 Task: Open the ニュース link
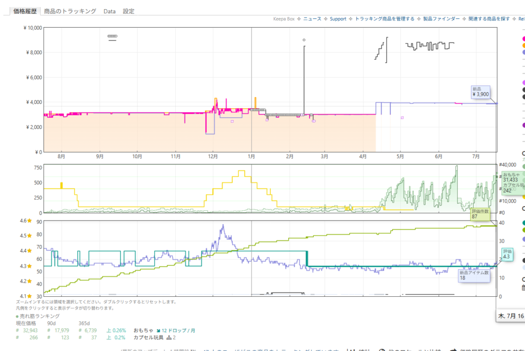312,19
